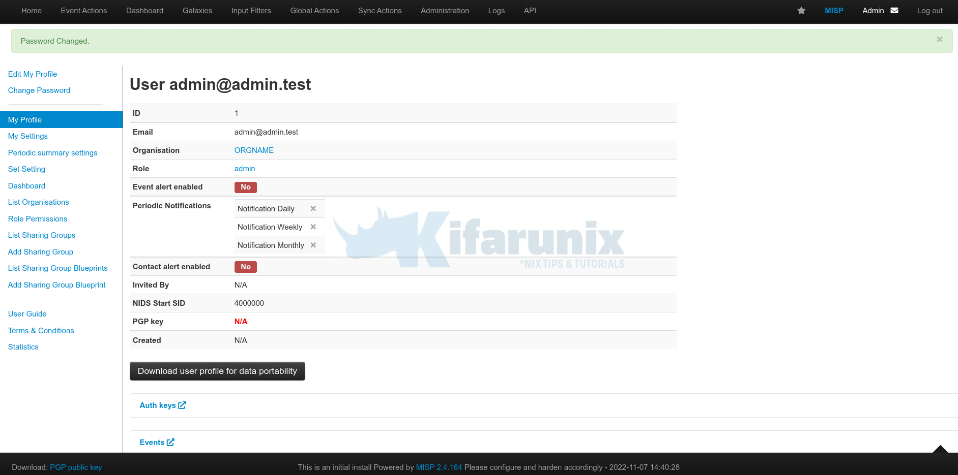Open the User Guide link
This screenshot has height=475, width=958.
(27, 314)
